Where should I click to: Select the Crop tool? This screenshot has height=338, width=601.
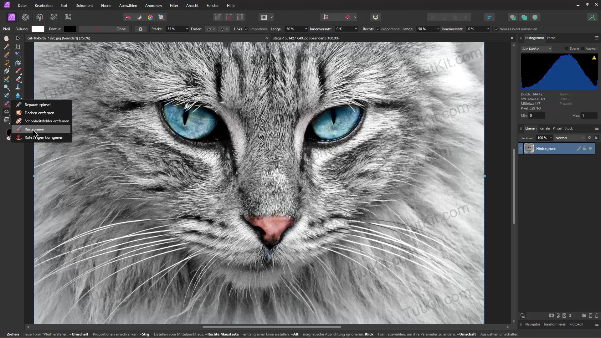click(x=18, y=47)
